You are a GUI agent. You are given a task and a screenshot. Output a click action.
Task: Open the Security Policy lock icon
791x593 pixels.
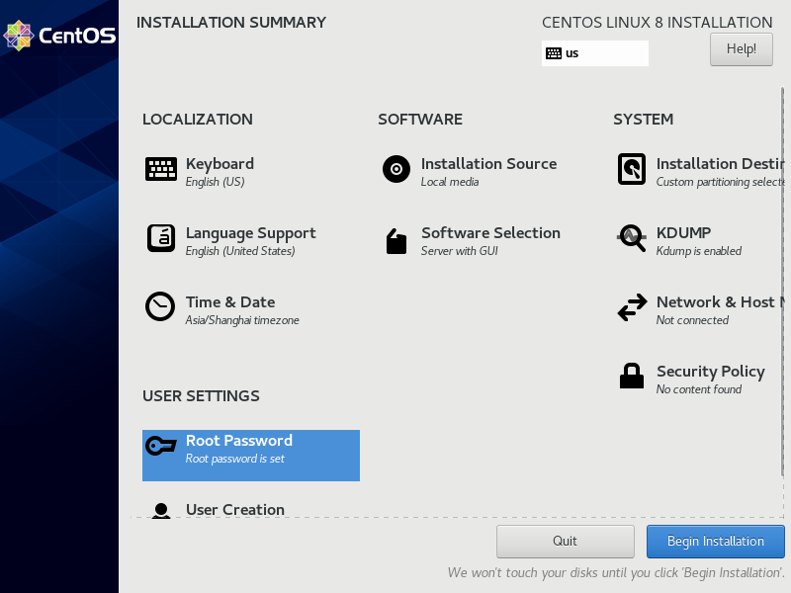632,376
